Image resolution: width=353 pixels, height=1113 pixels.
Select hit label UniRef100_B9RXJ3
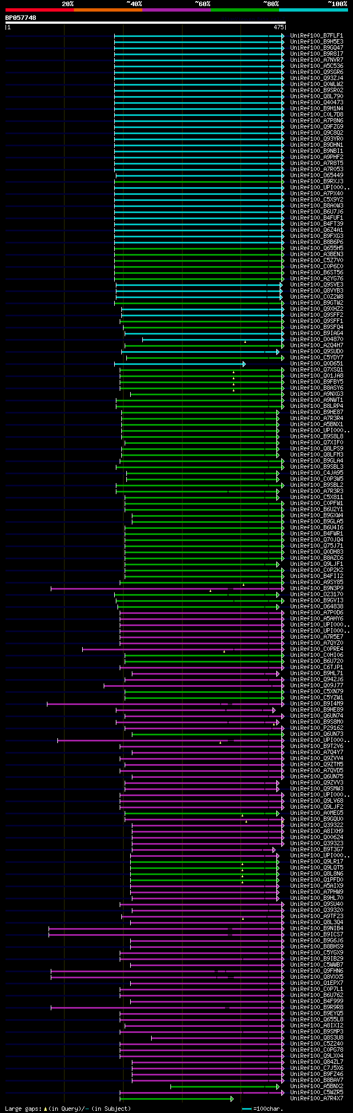[317, 181]
